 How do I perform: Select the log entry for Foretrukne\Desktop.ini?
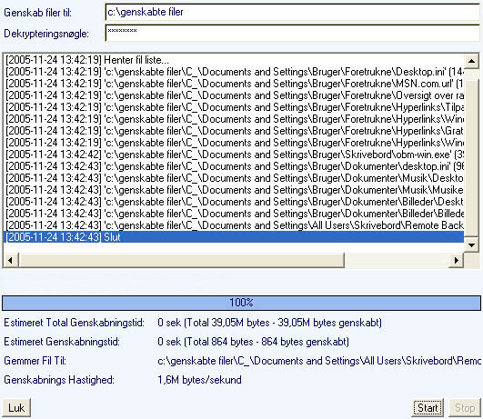pos(234,72)
